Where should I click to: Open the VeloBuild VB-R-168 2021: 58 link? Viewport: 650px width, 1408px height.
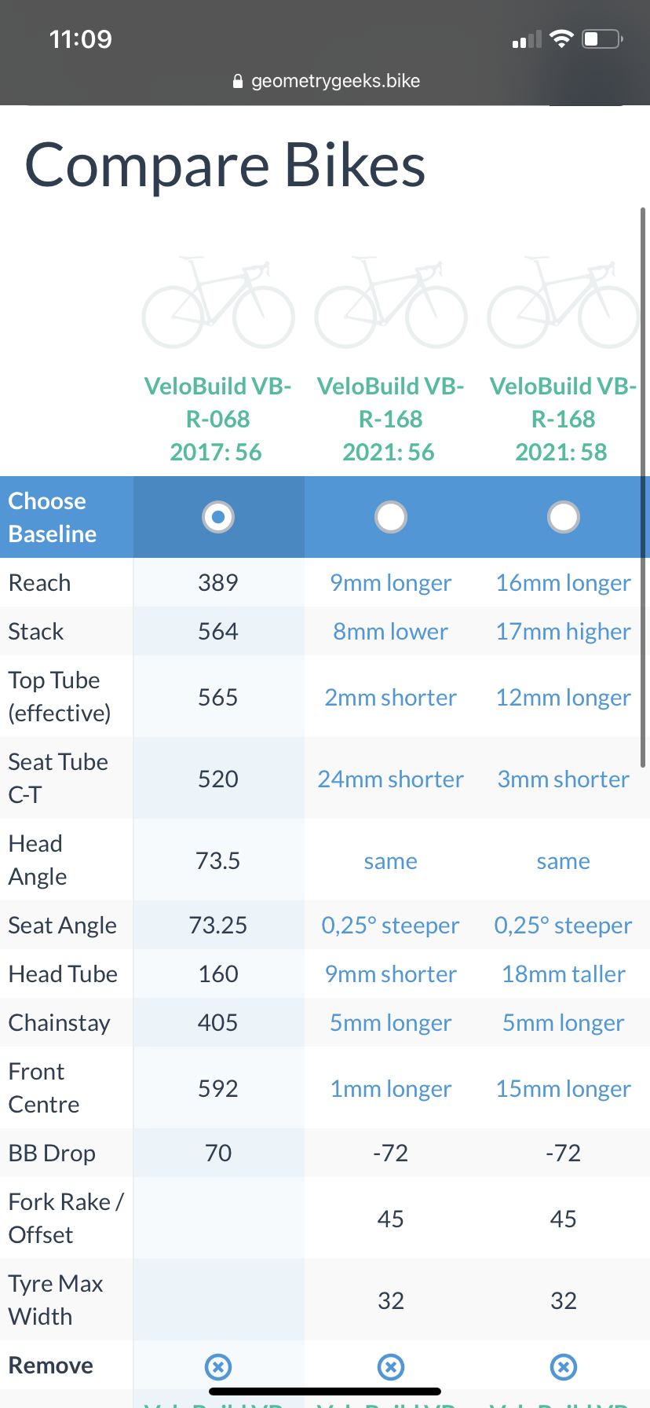[x=563, y=419]
